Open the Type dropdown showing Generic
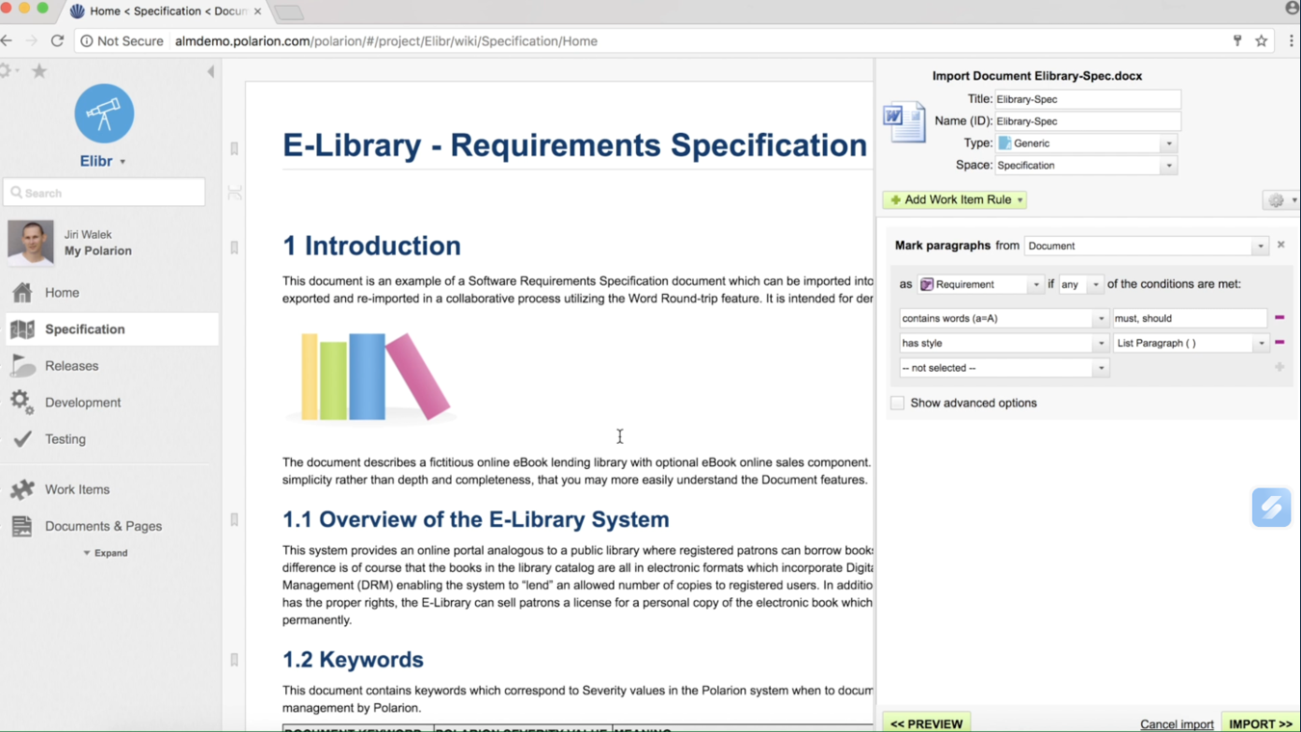The image size is (1301, 732). click(1086, 144)
